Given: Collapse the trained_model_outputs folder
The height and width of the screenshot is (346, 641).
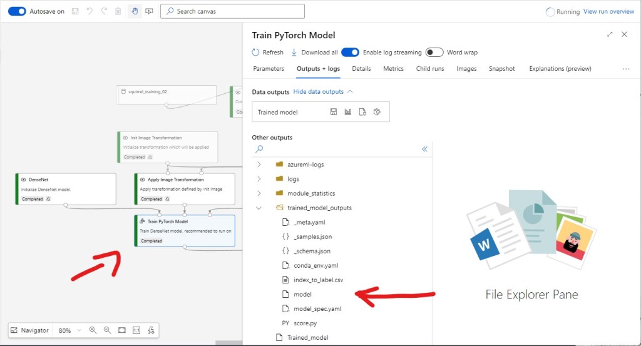Looking at the screenshot, I should (259, 208).
